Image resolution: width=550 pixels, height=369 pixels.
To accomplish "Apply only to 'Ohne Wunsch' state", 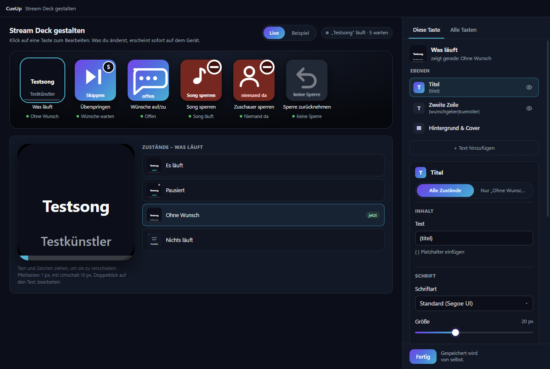I will (x=503, y=191).
